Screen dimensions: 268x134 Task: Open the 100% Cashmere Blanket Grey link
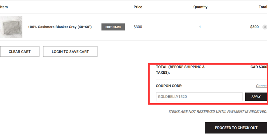click(60, 27)
